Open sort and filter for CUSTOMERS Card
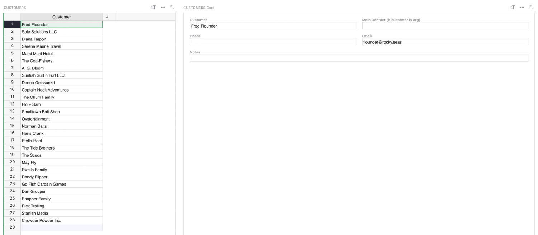Viewport: 538px width, 235px height. click(x=513, y=7)
